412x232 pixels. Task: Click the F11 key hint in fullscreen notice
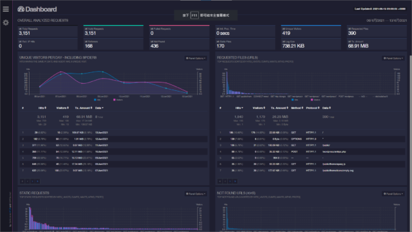coord(194,15)
